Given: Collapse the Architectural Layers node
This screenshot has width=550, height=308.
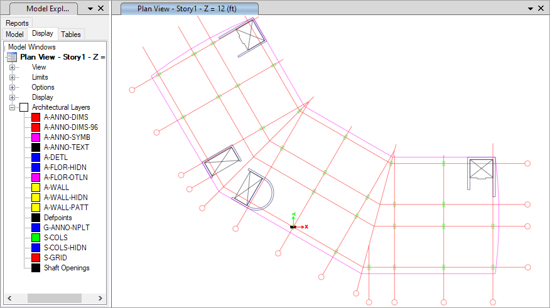Looking at the screenshot, I should point(12,107).
